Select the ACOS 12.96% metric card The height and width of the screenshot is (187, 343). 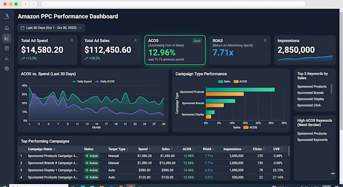coord(175,50)
